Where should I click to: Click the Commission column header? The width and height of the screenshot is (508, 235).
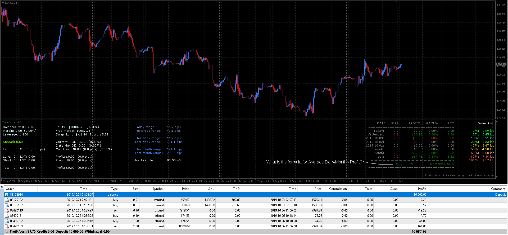(338, 189)
